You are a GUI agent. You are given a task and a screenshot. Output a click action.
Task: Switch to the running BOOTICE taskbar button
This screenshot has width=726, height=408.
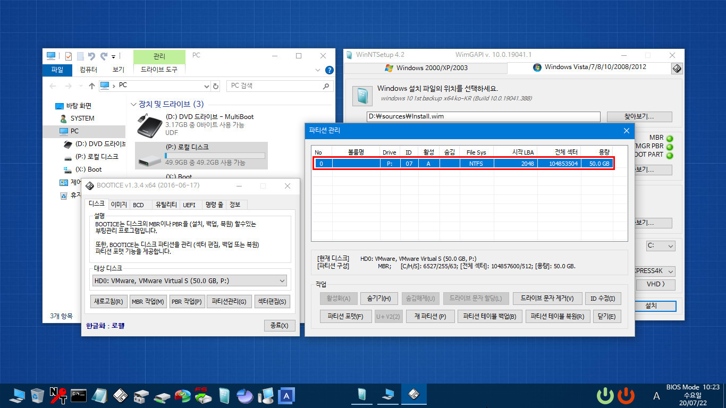click(413, 394)
